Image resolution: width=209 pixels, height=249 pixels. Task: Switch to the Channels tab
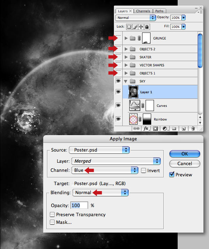pos(143,11)
